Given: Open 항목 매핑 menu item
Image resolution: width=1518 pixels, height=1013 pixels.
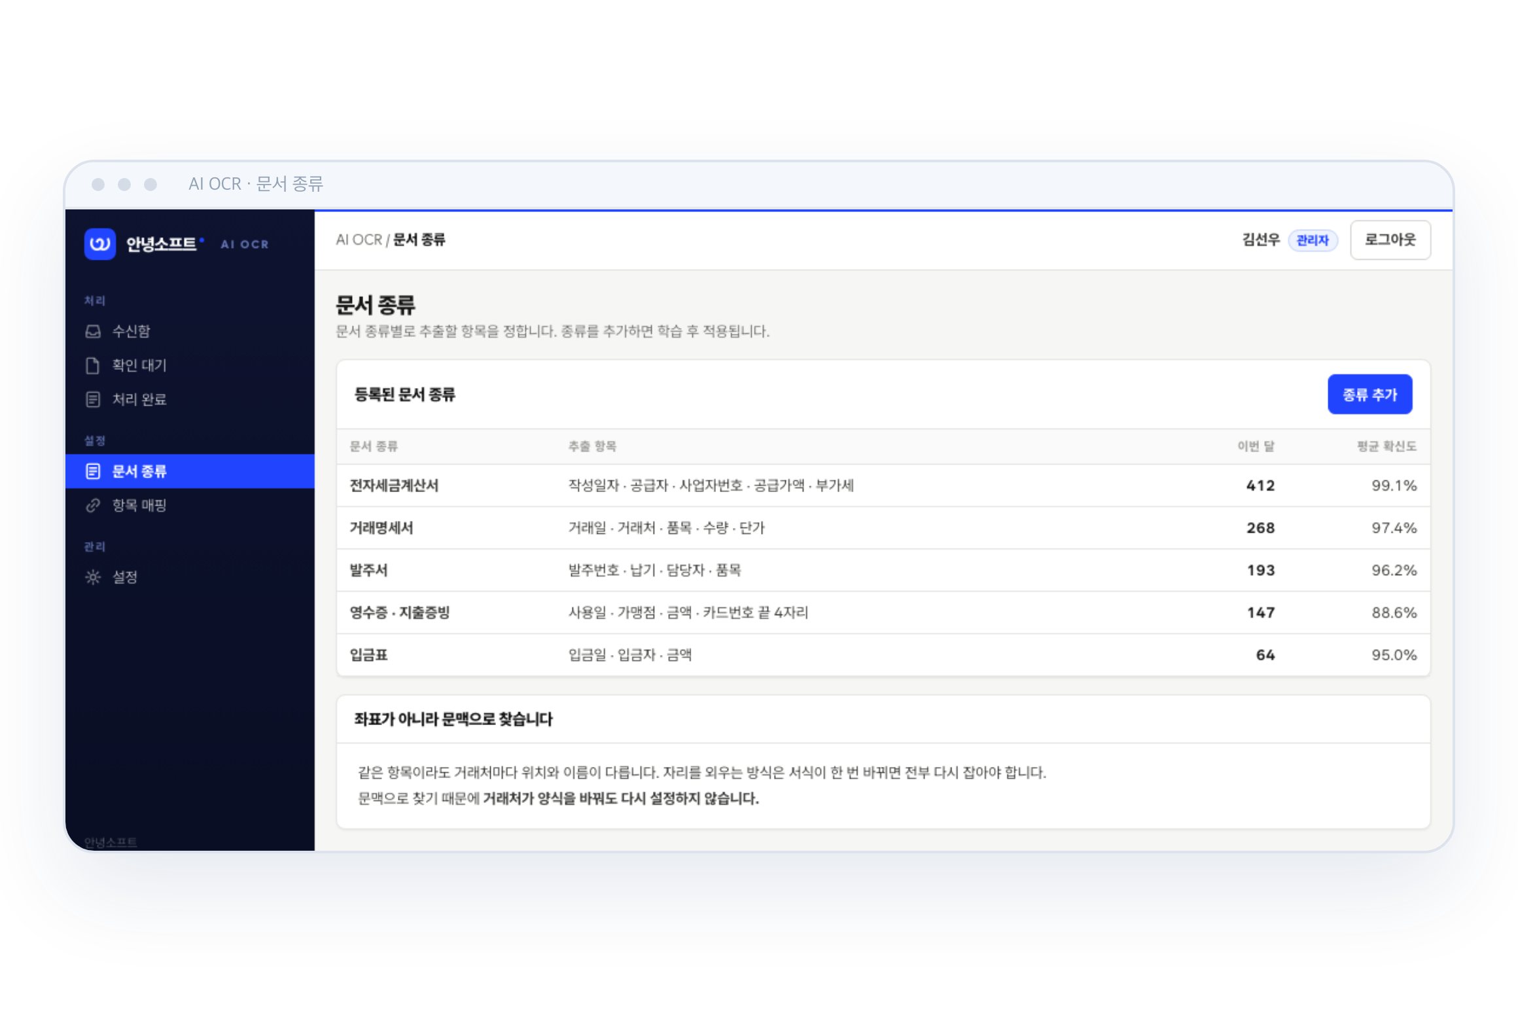Looking at the screenshot, I should (190, 505).
